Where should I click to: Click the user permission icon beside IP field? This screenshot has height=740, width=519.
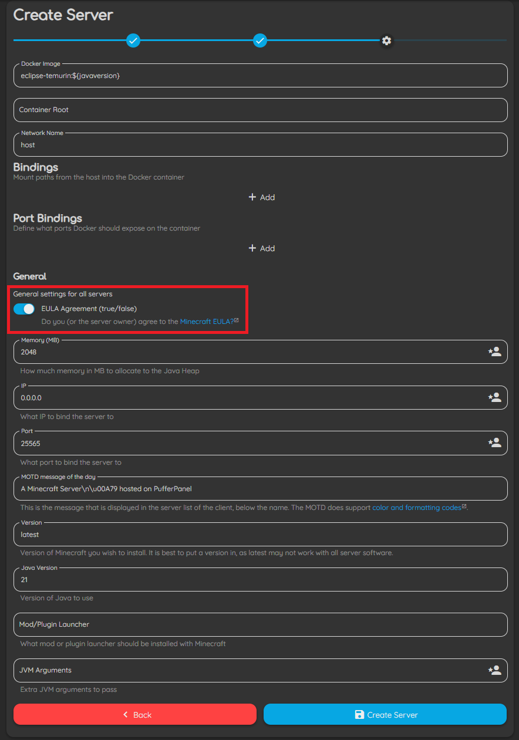tap(494, 397)
